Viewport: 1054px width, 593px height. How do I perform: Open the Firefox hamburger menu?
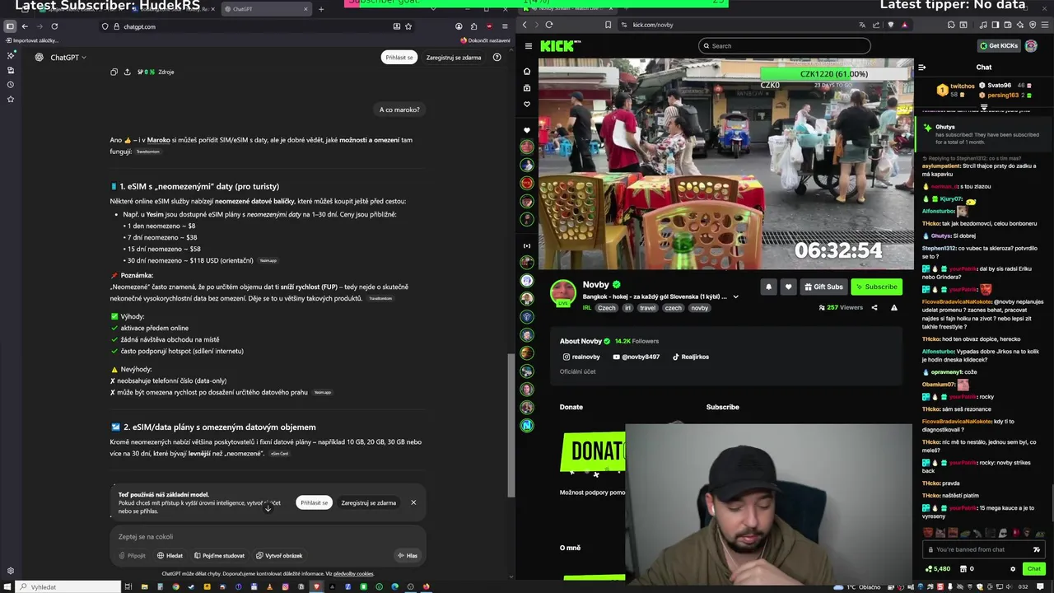[x=504, y=26]
